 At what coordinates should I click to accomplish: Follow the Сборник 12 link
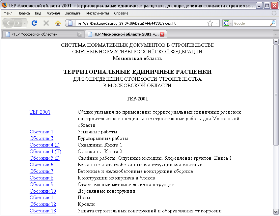click(x=43, y=204)
